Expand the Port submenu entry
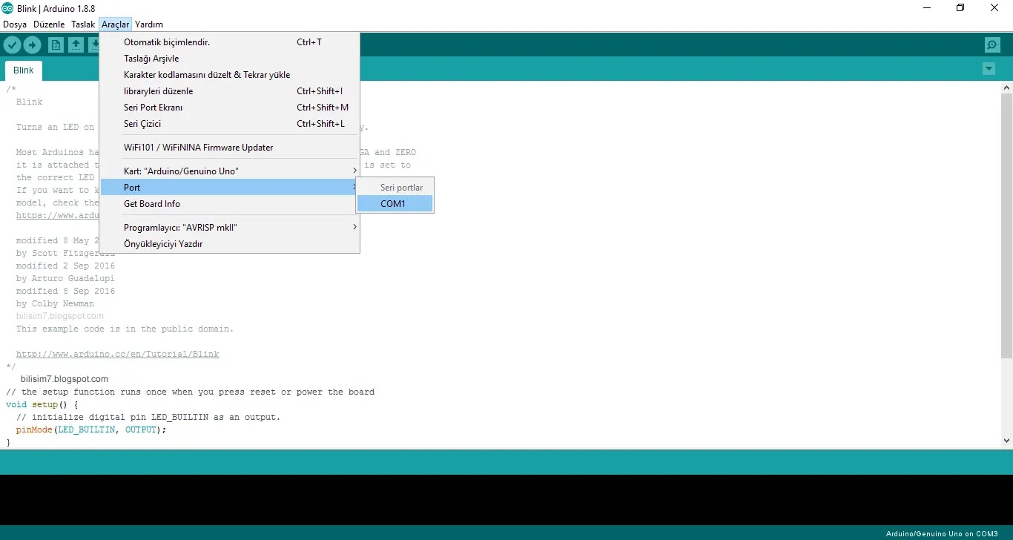Image resolution: width=1013 pixels, height=540 pixels. [x=230, y=188]
